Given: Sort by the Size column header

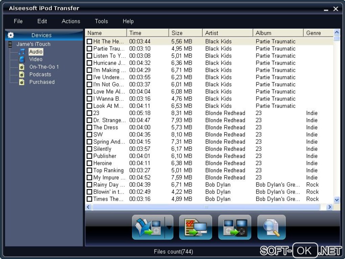Looking at the screenshot, I should tap(186, 33).
